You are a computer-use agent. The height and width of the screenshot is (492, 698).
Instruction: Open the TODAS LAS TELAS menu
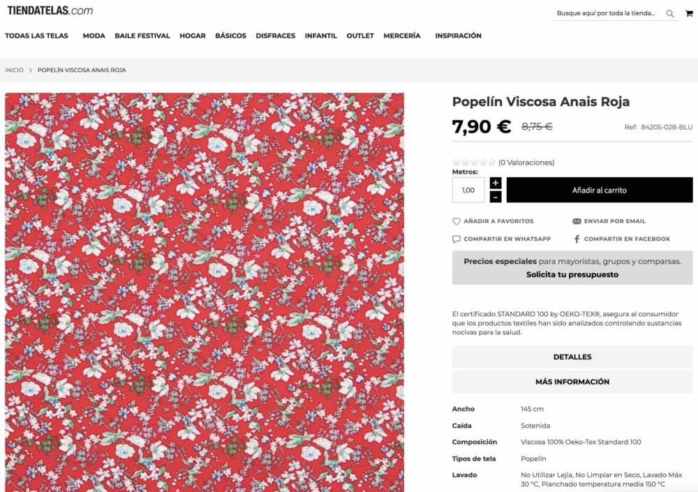(x=36, y=36)
